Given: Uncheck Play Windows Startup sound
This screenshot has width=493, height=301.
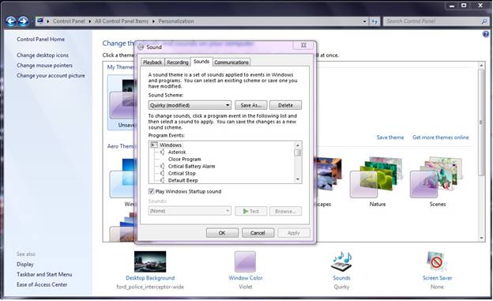Looking at the screenshot, I should coord(151,191).
